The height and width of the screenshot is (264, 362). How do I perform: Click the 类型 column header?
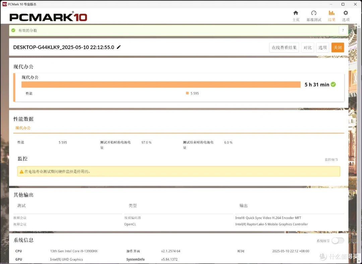click(133, 205)
